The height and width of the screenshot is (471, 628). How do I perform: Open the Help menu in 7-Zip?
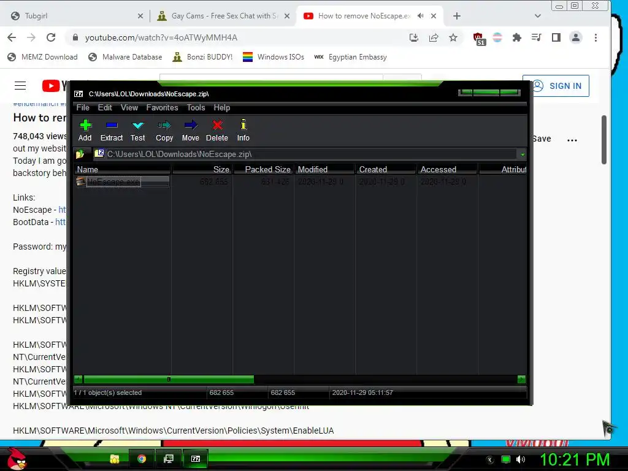click(222, 108)
